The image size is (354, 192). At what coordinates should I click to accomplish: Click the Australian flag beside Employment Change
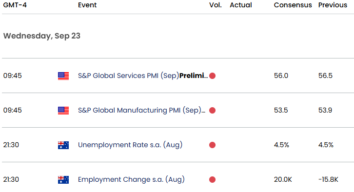click(x=63, y=180)
